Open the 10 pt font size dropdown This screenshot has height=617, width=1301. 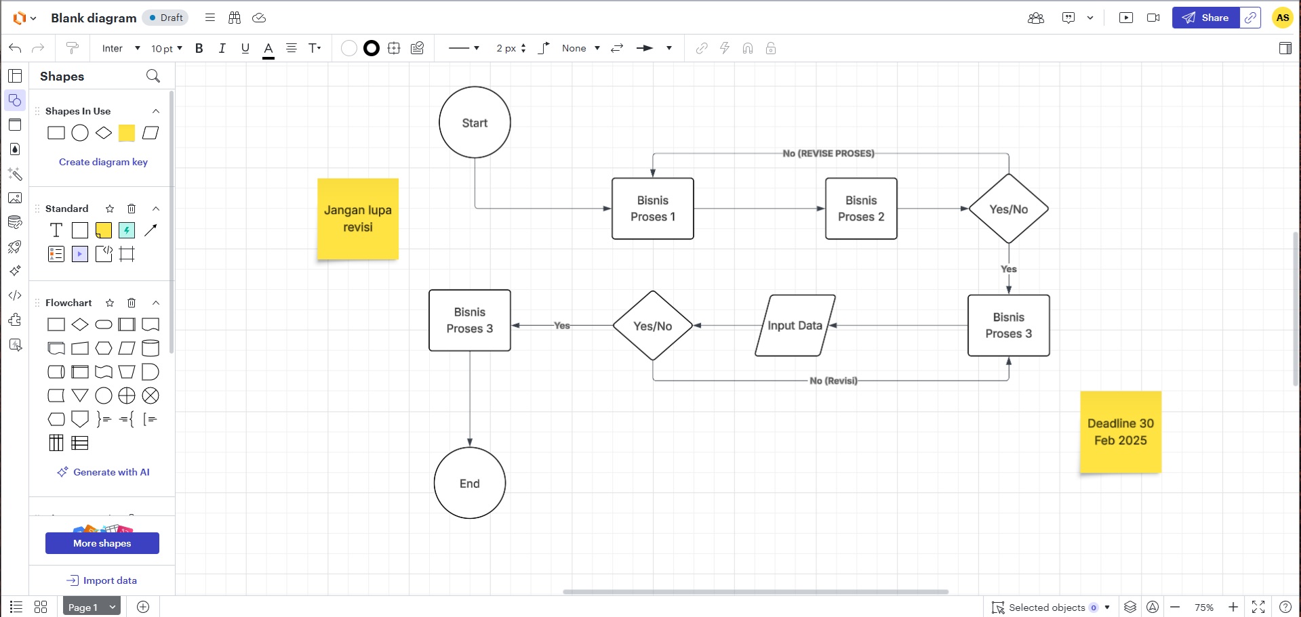point(167,48)
